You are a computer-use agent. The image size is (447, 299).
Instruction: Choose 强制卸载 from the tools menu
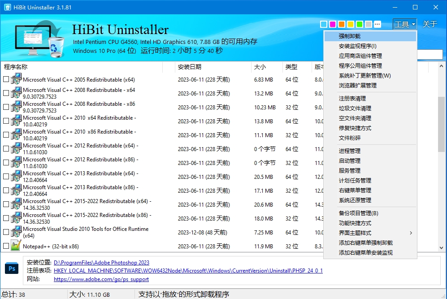350,36
